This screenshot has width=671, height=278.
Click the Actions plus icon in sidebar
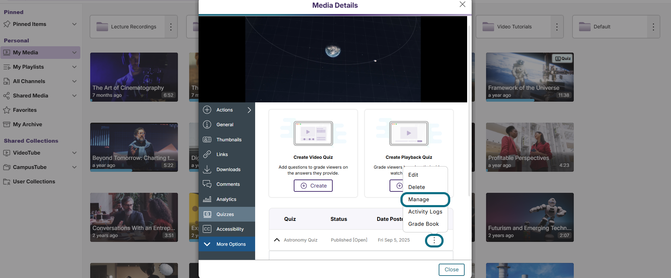tap(207, 110)
